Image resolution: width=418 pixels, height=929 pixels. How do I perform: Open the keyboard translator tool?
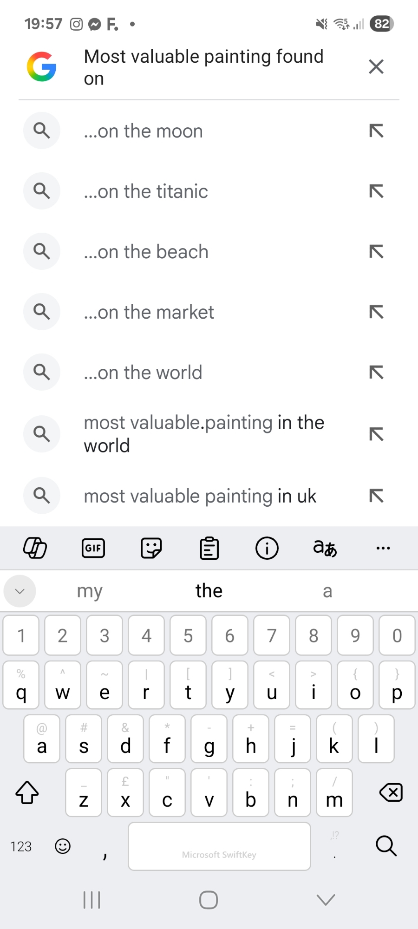(325, 548)
